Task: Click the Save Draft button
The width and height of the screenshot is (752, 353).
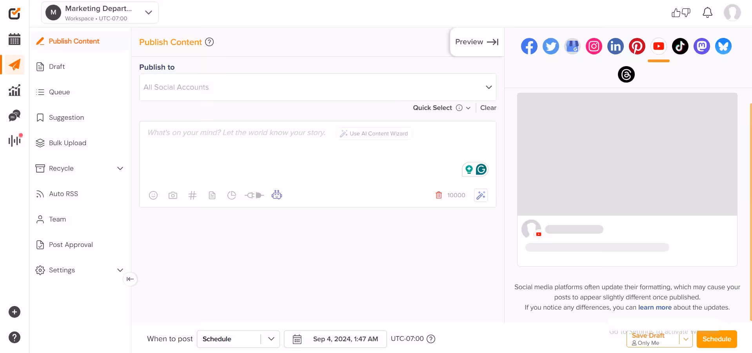Action: 653,339
